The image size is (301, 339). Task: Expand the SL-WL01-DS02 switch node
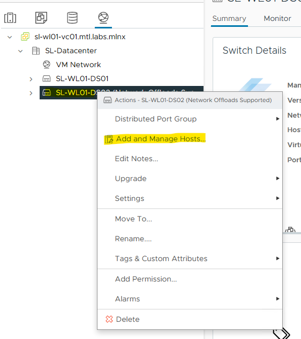pyautogui.click(x=31, y=93)
